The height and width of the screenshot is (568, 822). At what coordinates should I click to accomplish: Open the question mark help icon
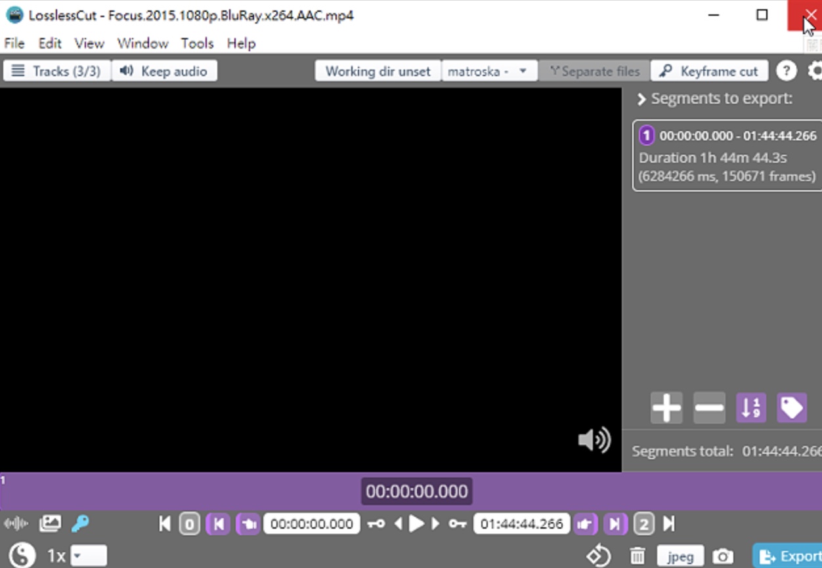tap(787, 71)
